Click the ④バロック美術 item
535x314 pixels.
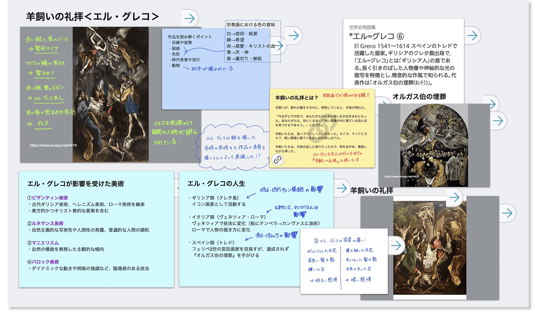43,262
